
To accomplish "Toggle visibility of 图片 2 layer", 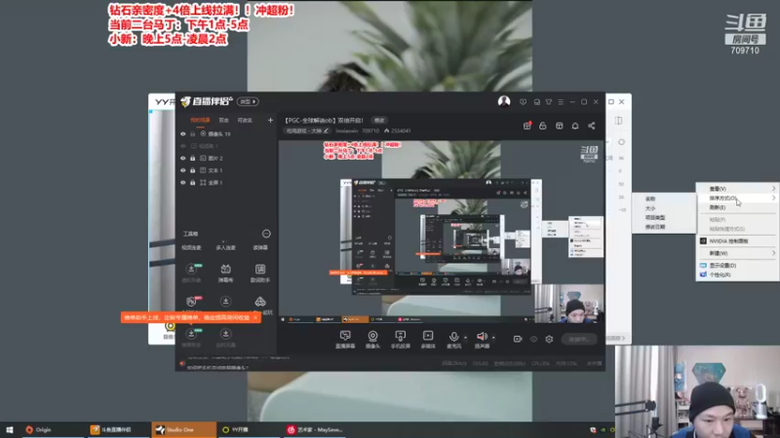I will [183, 158].
